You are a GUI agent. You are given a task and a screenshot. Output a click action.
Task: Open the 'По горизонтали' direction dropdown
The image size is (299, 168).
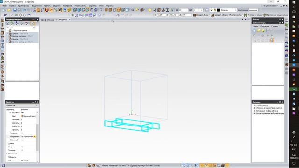tap(35, 137)
